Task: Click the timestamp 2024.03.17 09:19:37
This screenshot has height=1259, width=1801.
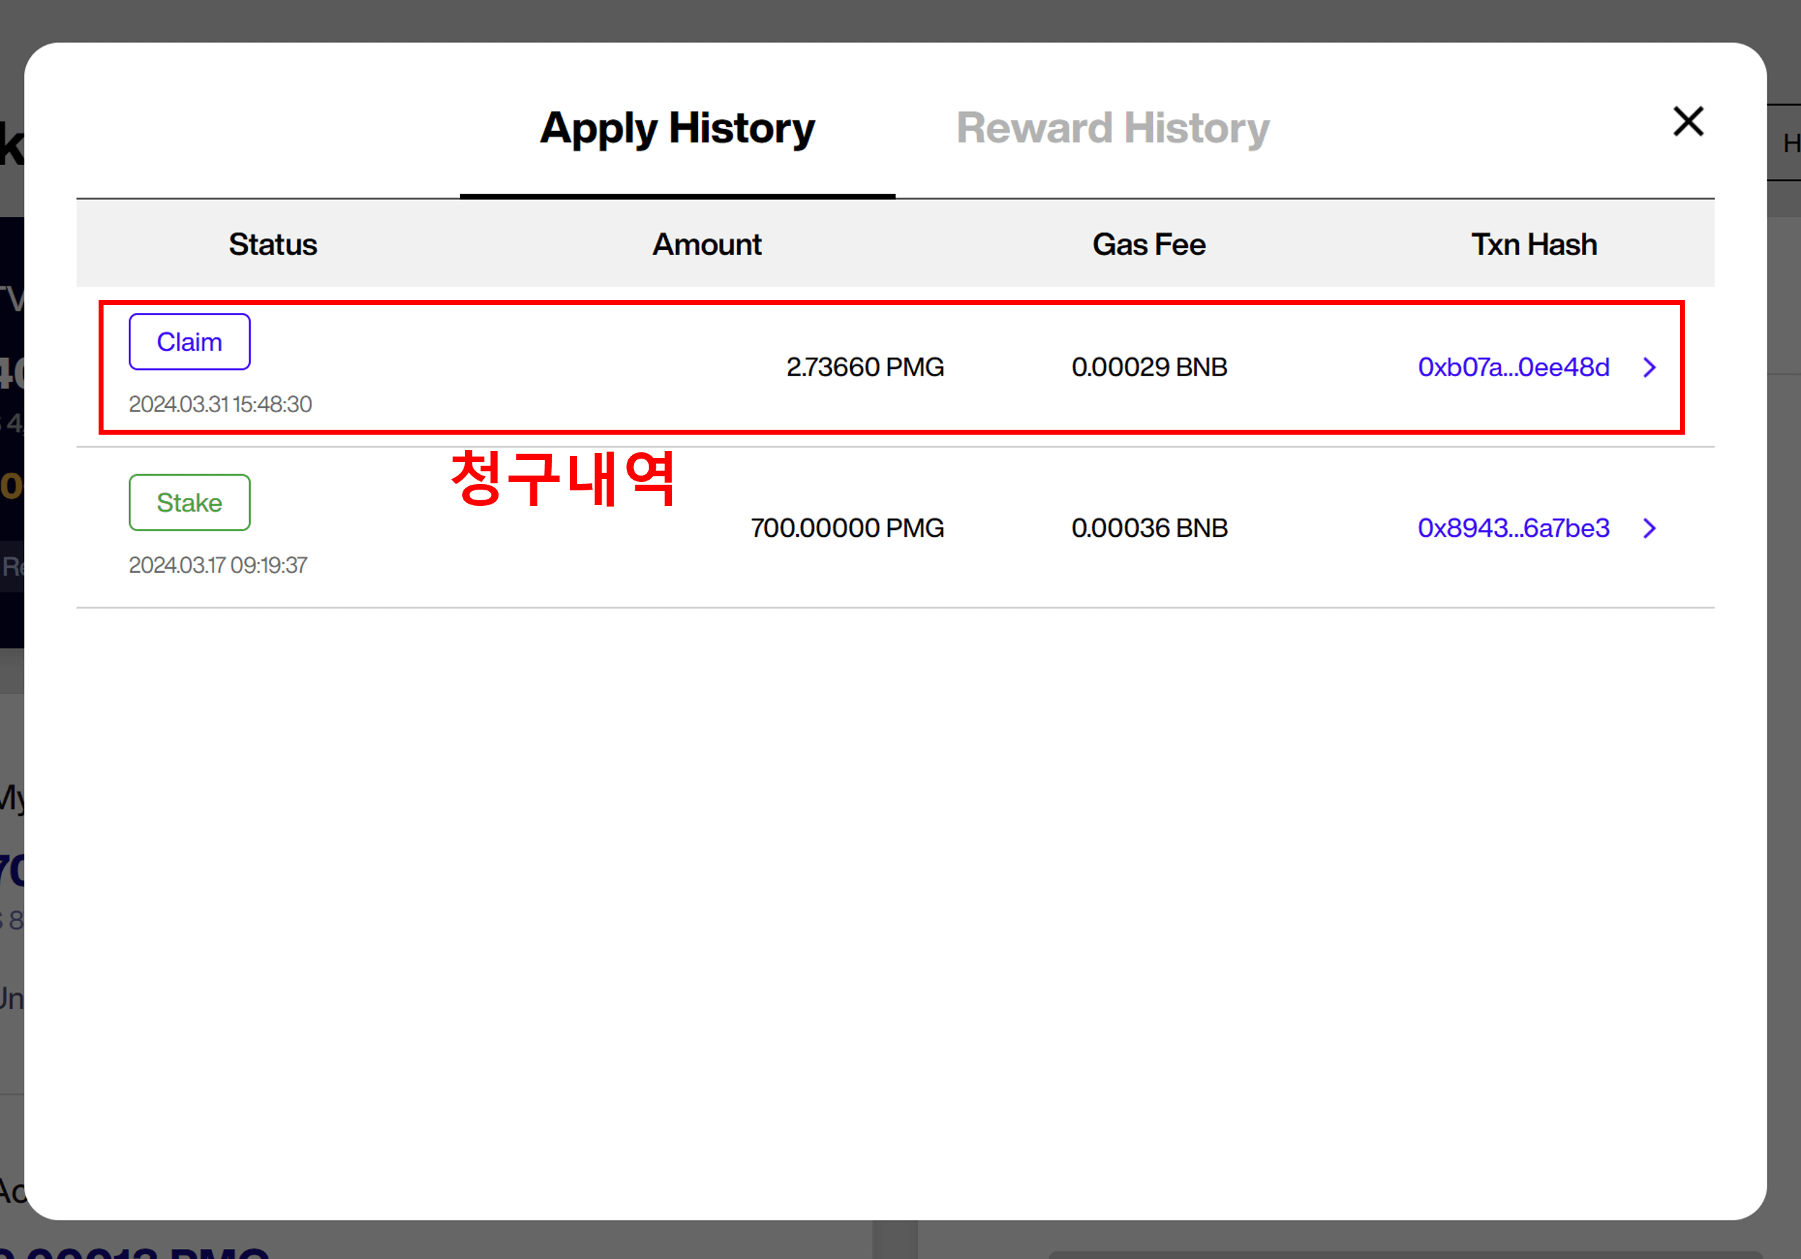Action: tap(218, 565)
